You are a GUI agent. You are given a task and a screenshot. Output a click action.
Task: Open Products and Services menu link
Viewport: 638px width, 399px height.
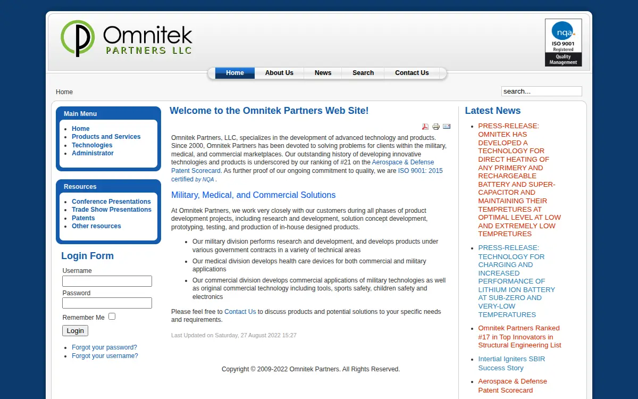(106, 137)
